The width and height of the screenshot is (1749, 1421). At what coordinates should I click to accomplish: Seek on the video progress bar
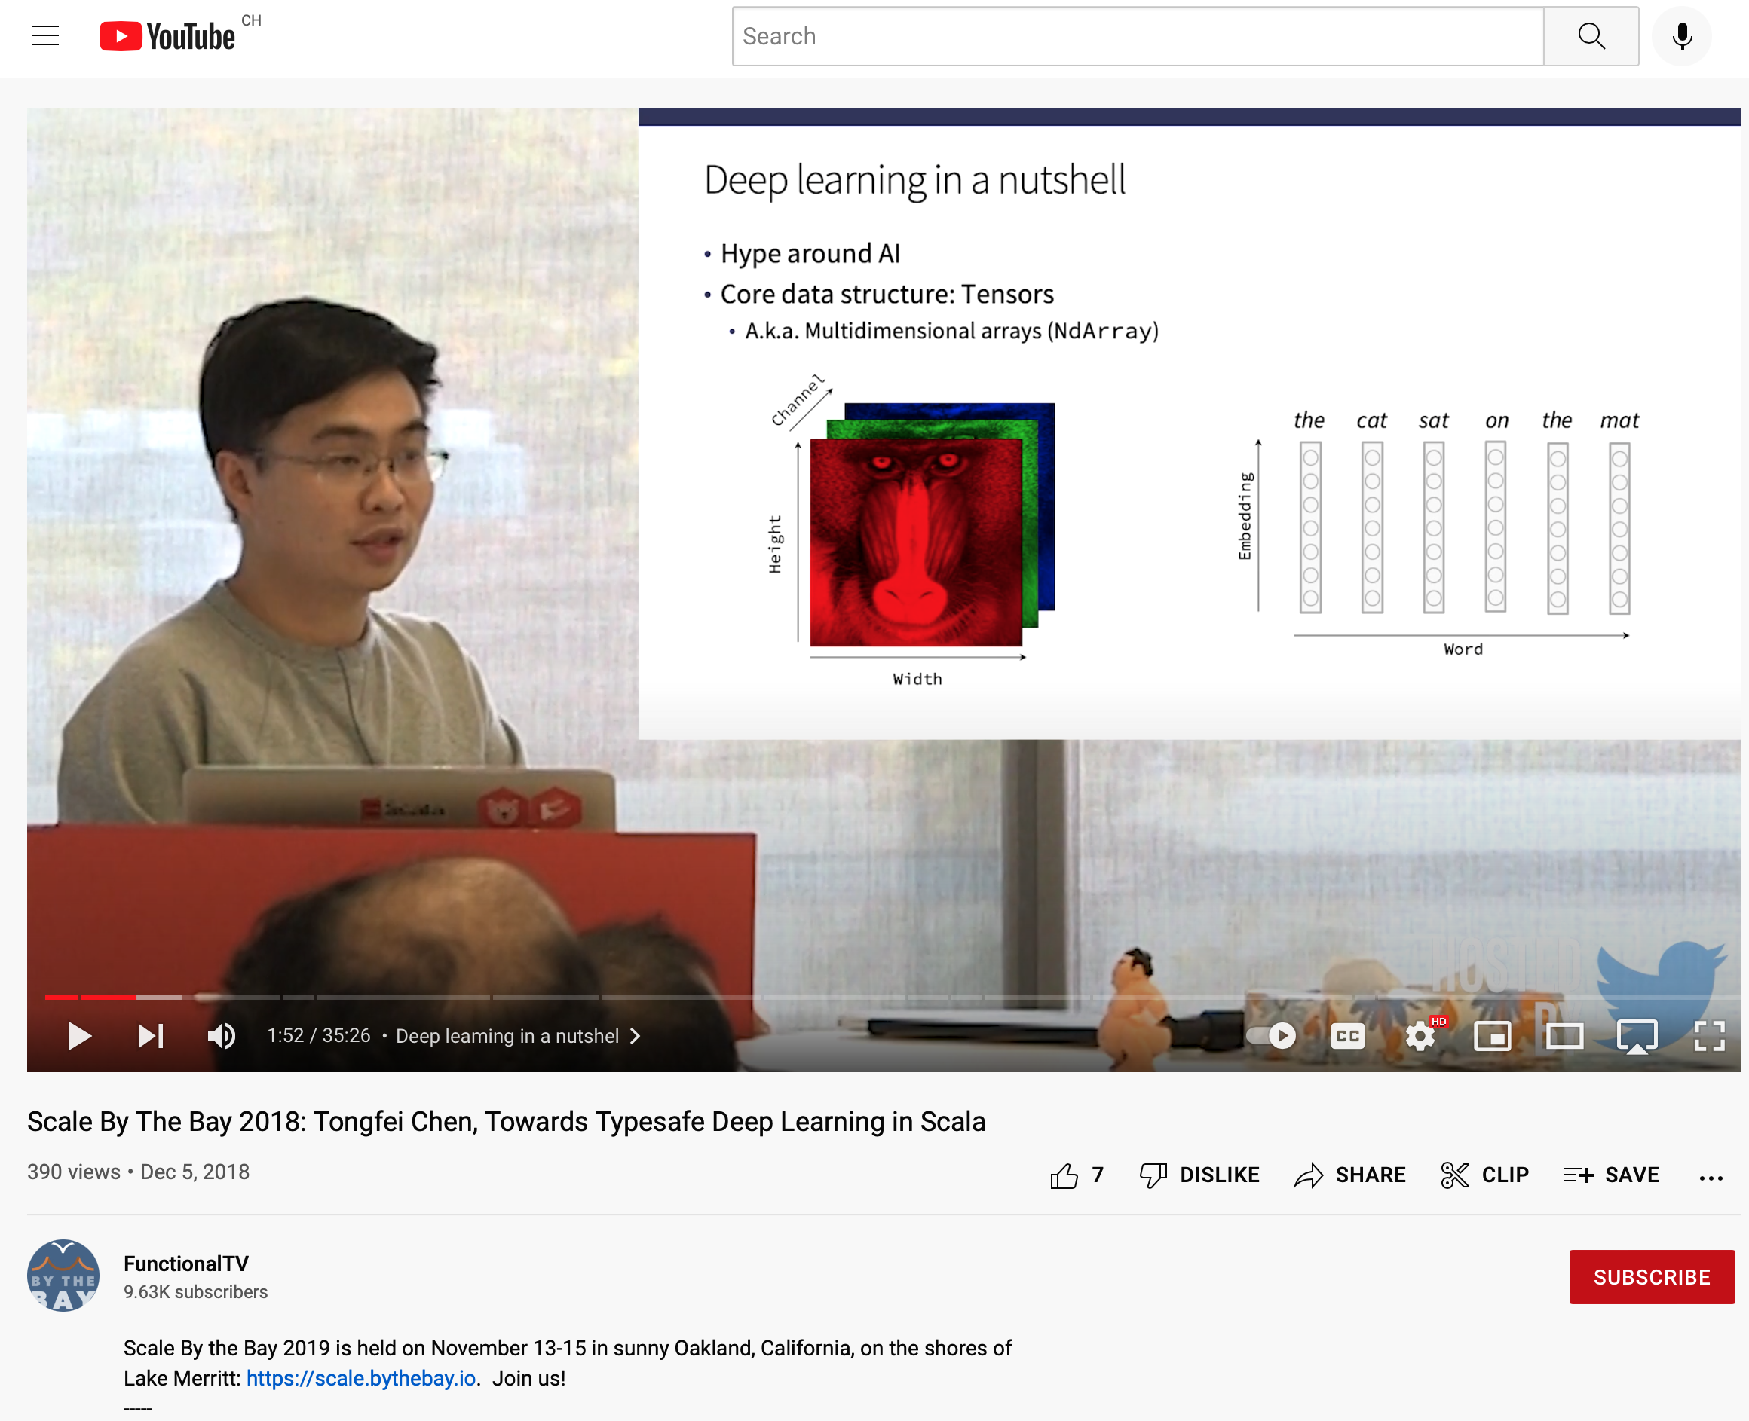click(819, 997)
